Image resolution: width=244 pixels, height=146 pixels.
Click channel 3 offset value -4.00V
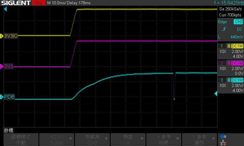[237, 90]
